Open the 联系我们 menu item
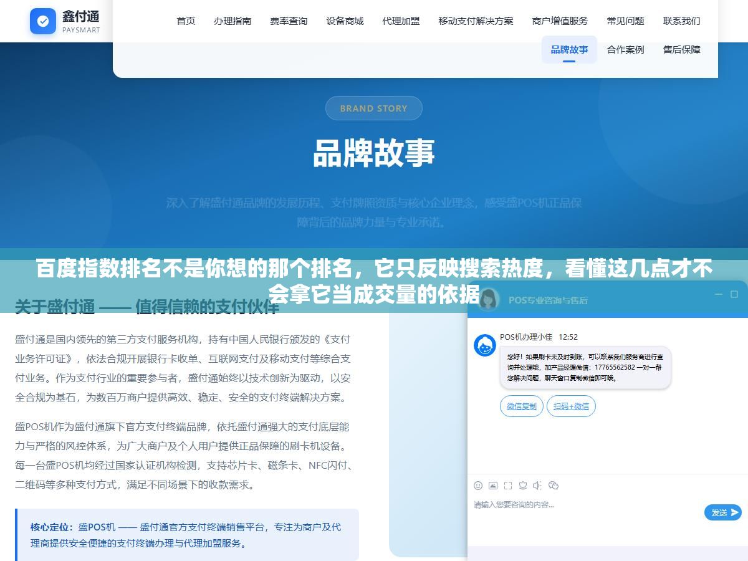Viewport: 748px width, 561px height. [681, 21]
